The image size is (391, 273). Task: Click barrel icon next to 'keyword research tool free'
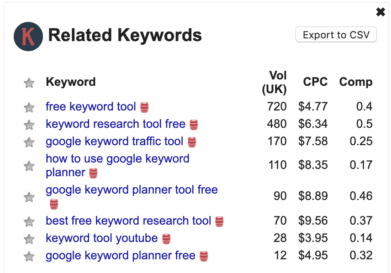click(194, 125)
